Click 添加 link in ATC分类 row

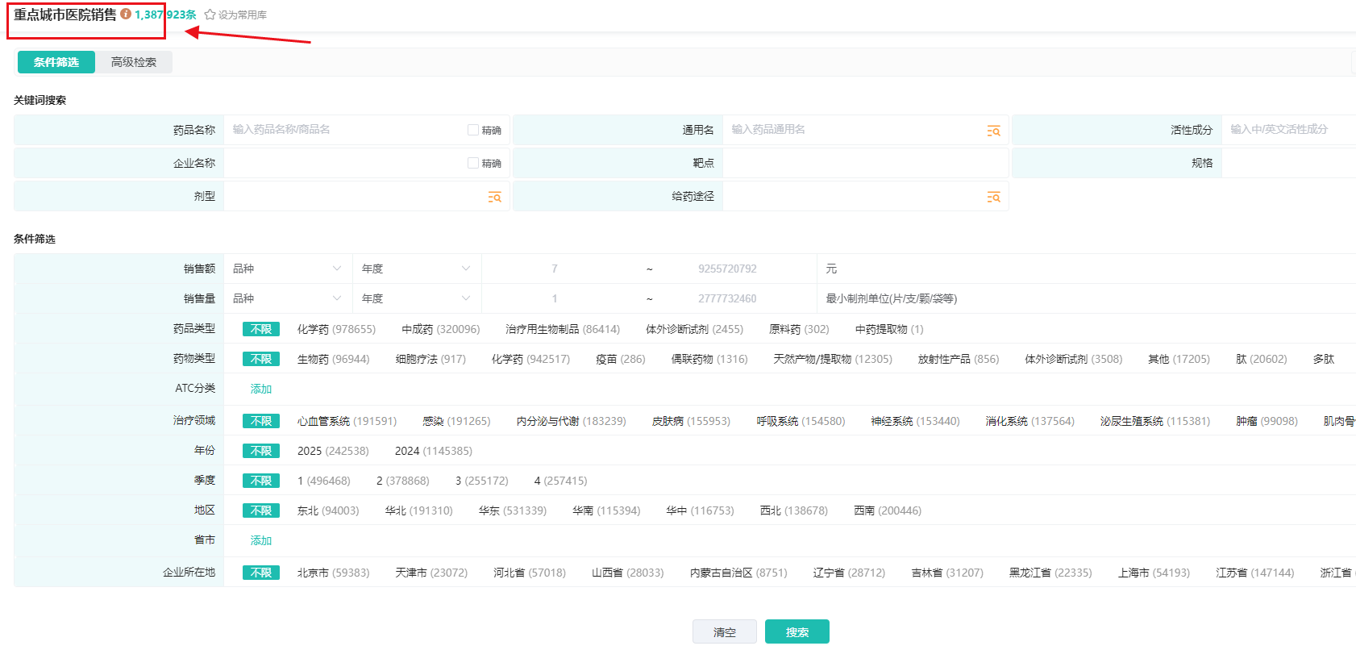[x=260, y=389]
